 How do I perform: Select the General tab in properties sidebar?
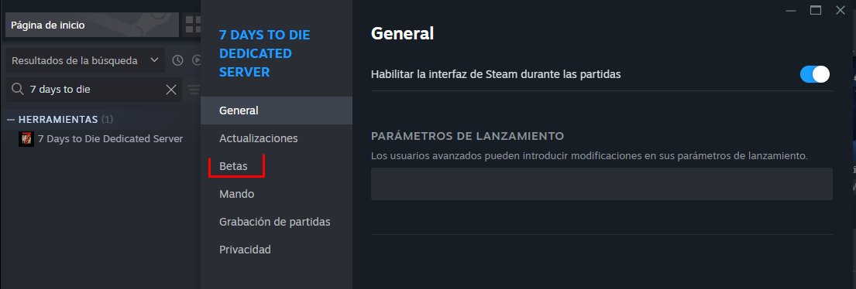click(277, 110)
